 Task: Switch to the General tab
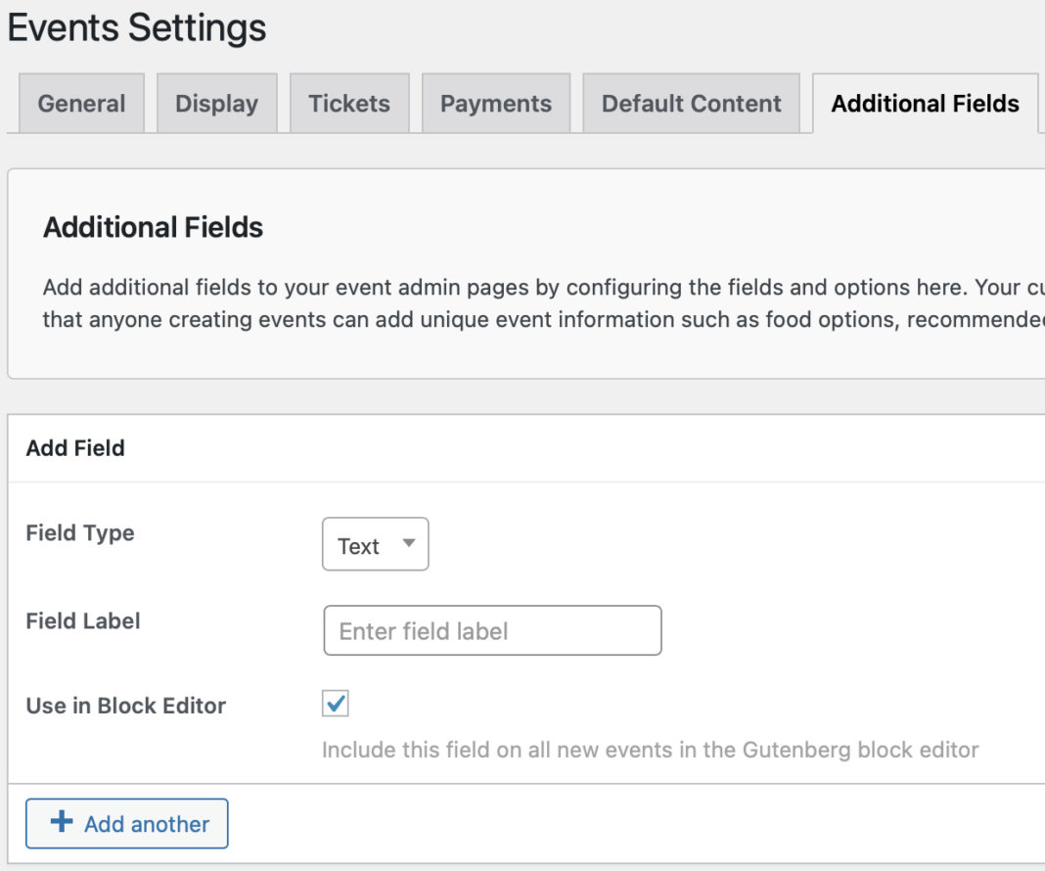pyautogui.click(x=80, y=103)
